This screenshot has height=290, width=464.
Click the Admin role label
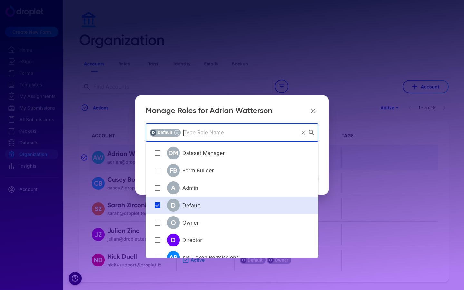coord(190,188)
